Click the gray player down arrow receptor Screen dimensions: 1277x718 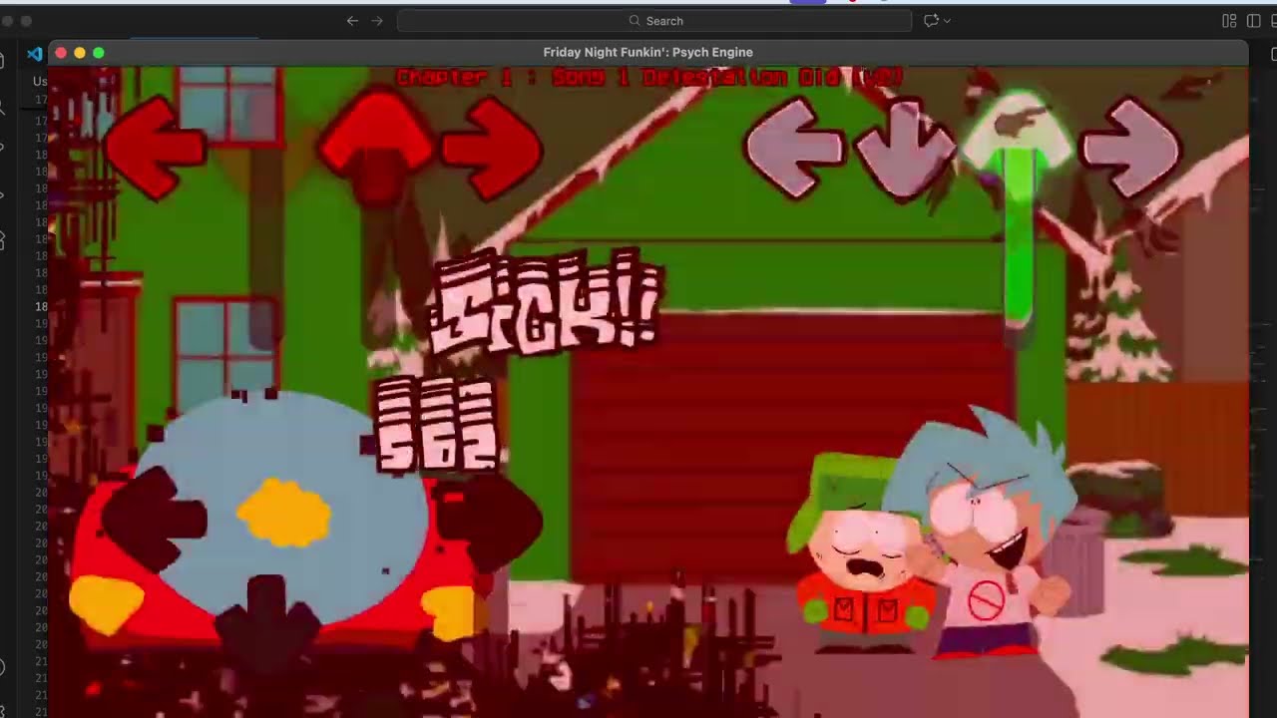coord(904,150)
